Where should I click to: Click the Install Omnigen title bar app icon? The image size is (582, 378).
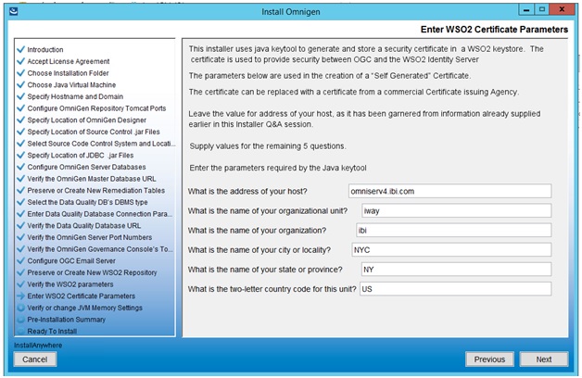[x=13, y=11]
